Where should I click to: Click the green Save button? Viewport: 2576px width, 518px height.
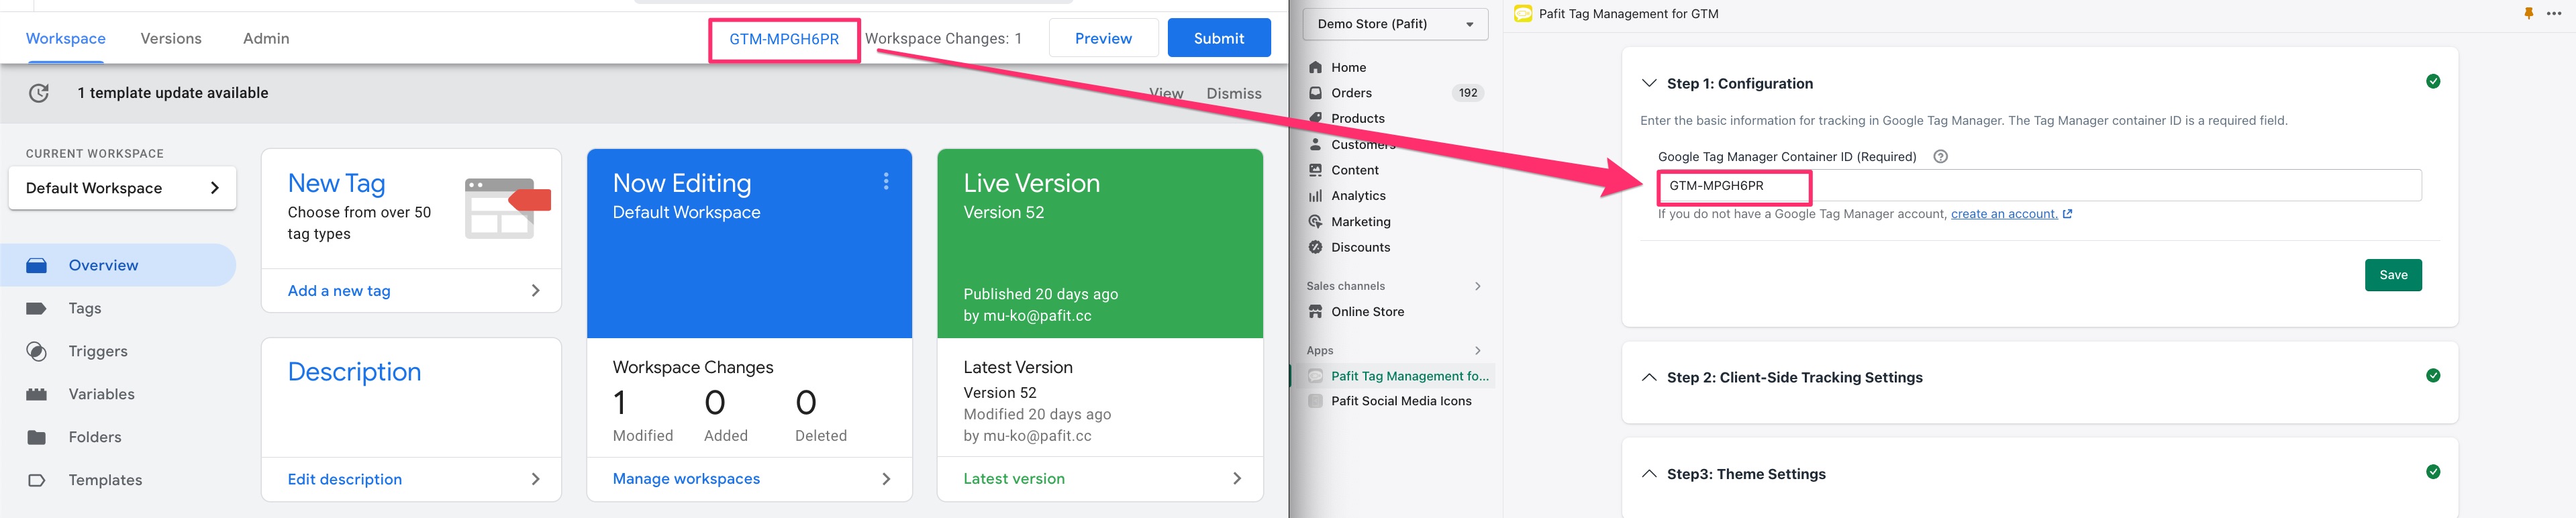2393,276
